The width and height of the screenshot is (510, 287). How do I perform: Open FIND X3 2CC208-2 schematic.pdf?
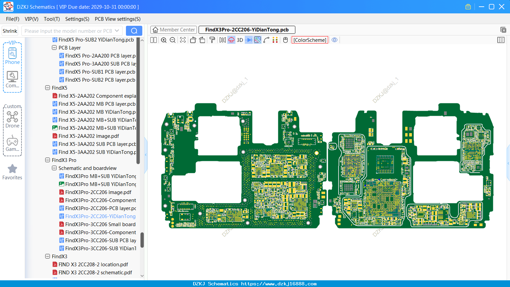(92, 273)
